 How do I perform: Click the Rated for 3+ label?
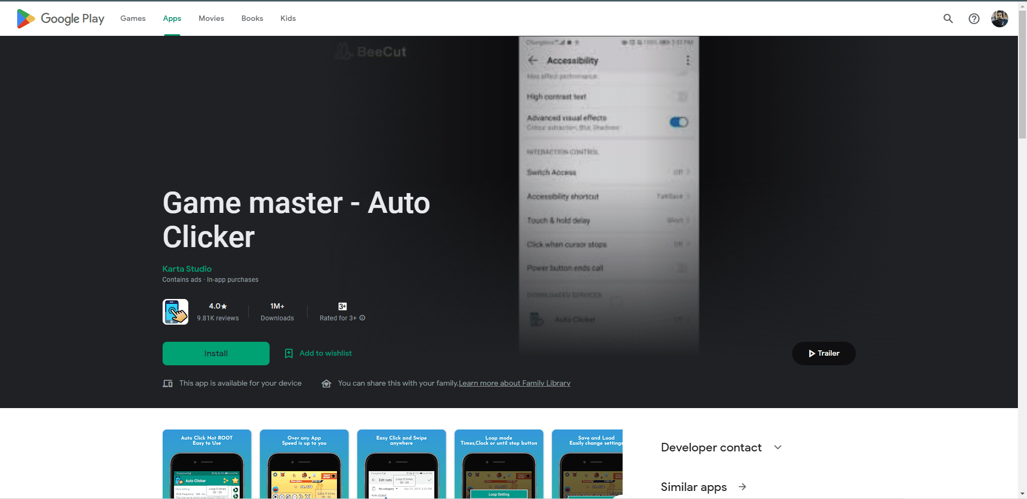click(x=338, y=318)
